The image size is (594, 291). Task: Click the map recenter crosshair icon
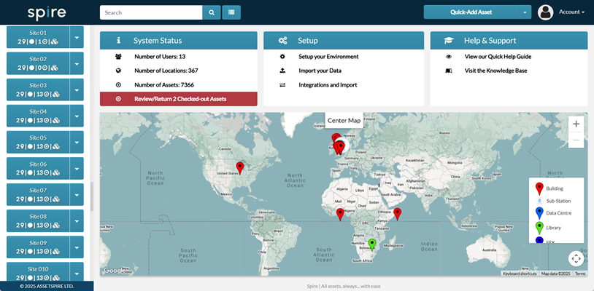click(576, 258)
